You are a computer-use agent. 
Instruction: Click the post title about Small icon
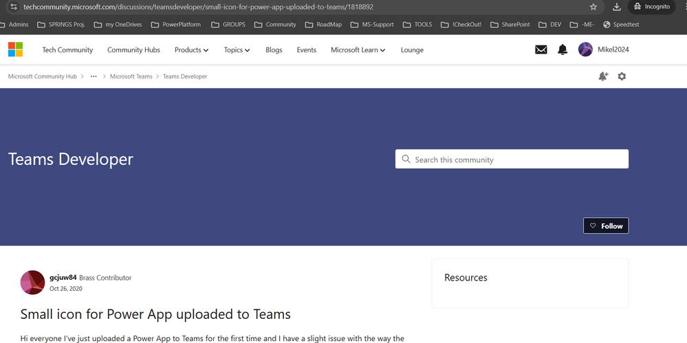(x=155, y=314)
